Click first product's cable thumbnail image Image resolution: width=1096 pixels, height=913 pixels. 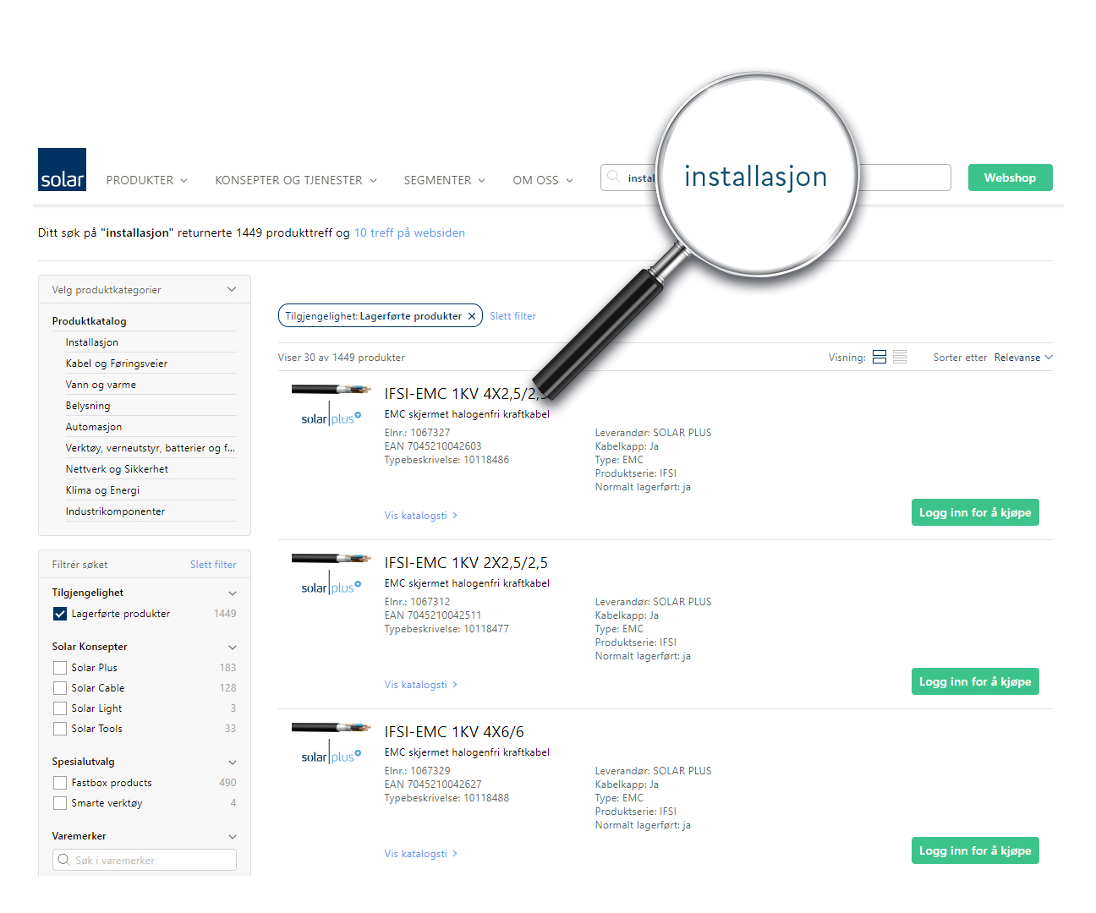[x=331, y=390]
